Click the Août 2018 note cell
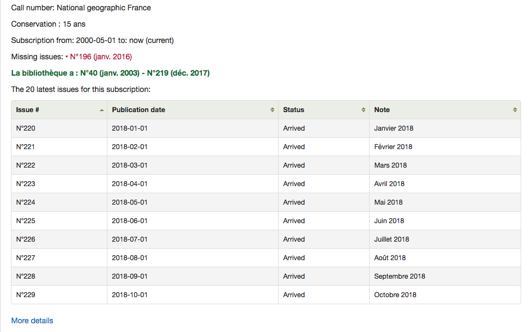 pyautogui.click(x=390, y=258)
